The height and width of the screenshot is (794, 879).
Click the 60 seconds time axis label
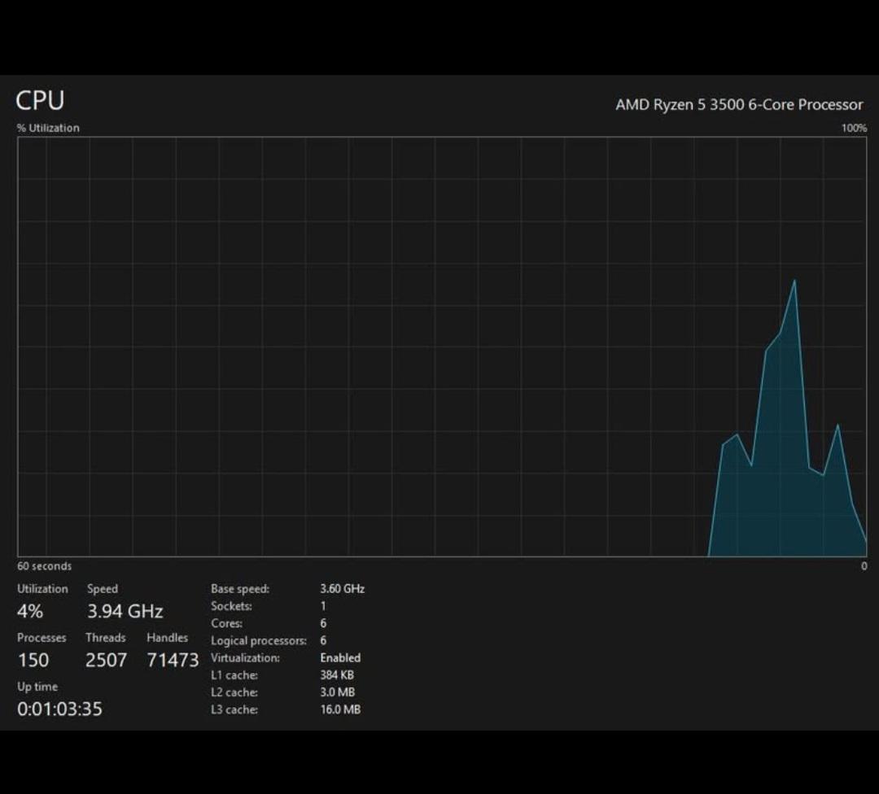coord(44,566)
